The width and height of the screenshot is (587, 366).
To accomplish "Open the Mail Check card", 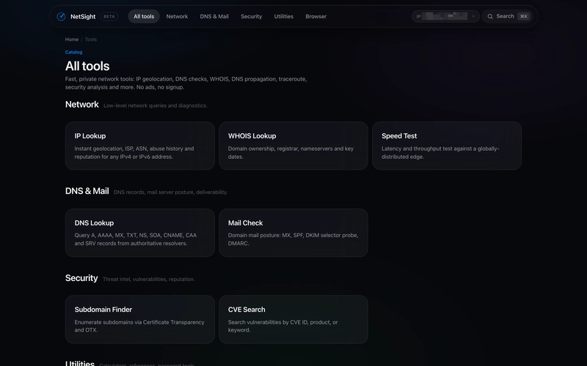I will (293, 233).
